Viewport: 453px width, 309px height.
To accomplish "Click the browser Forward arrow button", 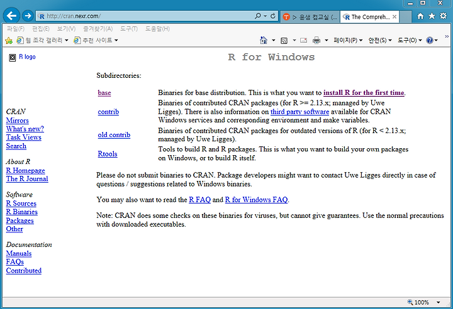I will click(28, 16).
